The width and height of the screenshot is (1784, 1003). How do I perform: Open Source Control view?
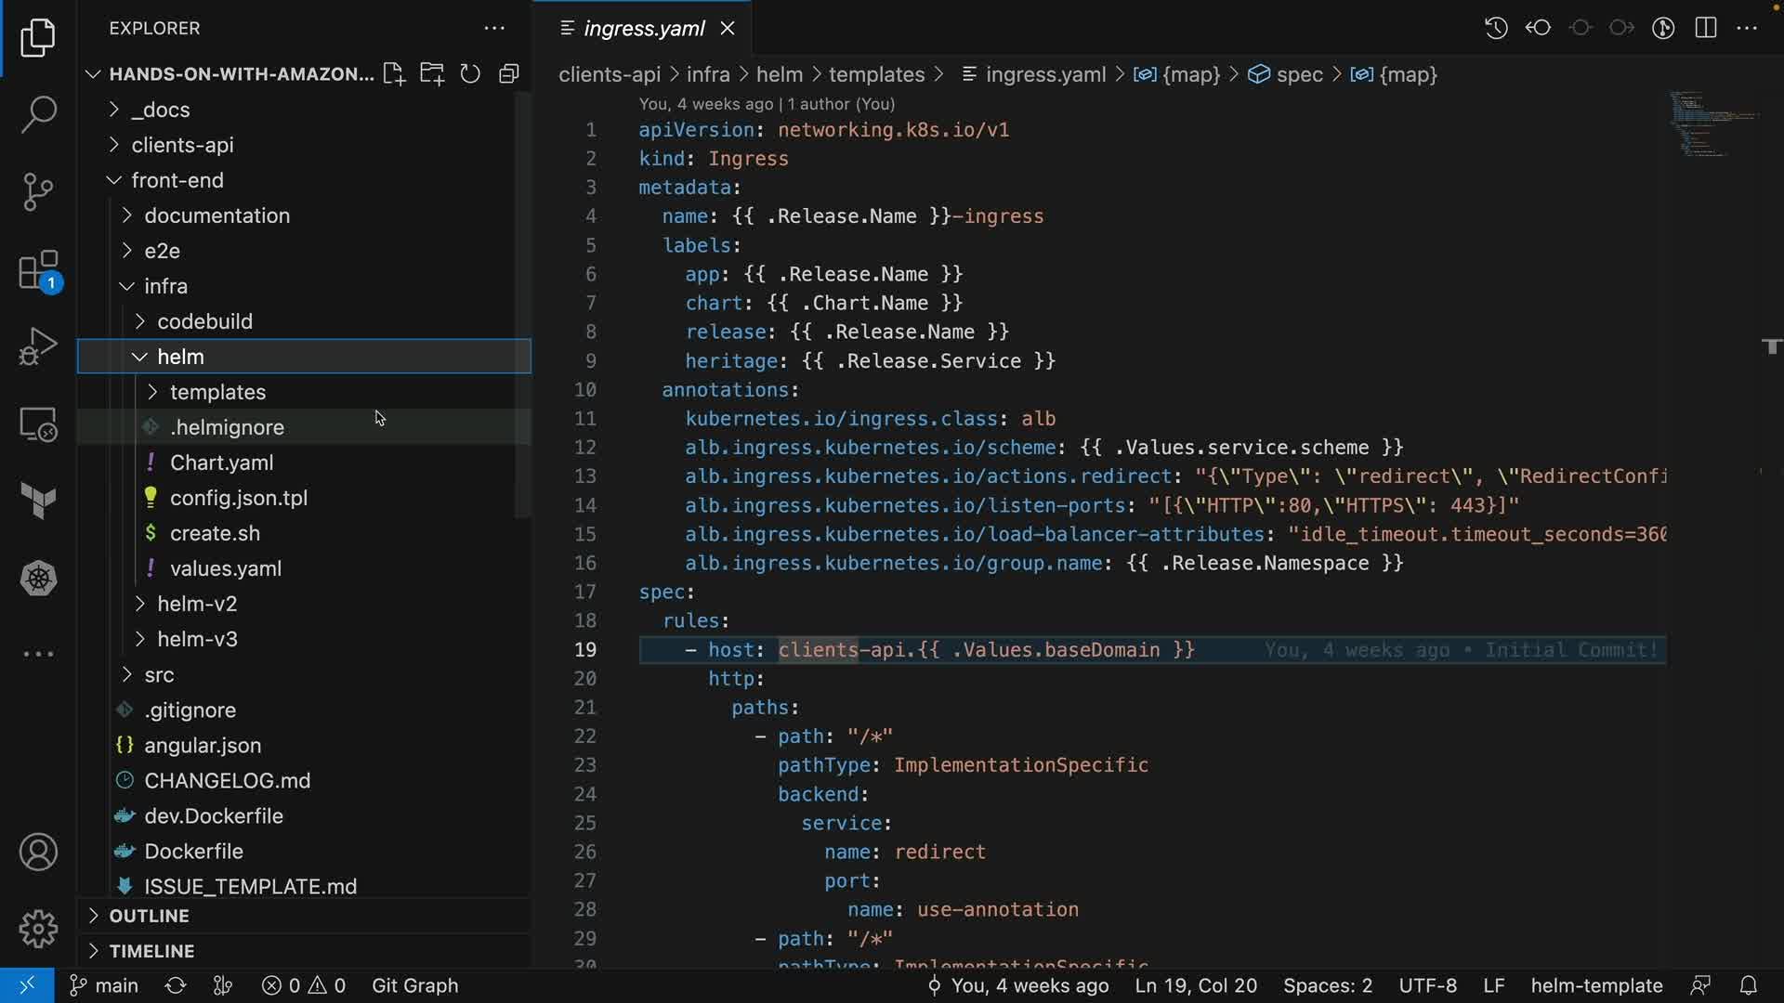[x=38, y=192]
